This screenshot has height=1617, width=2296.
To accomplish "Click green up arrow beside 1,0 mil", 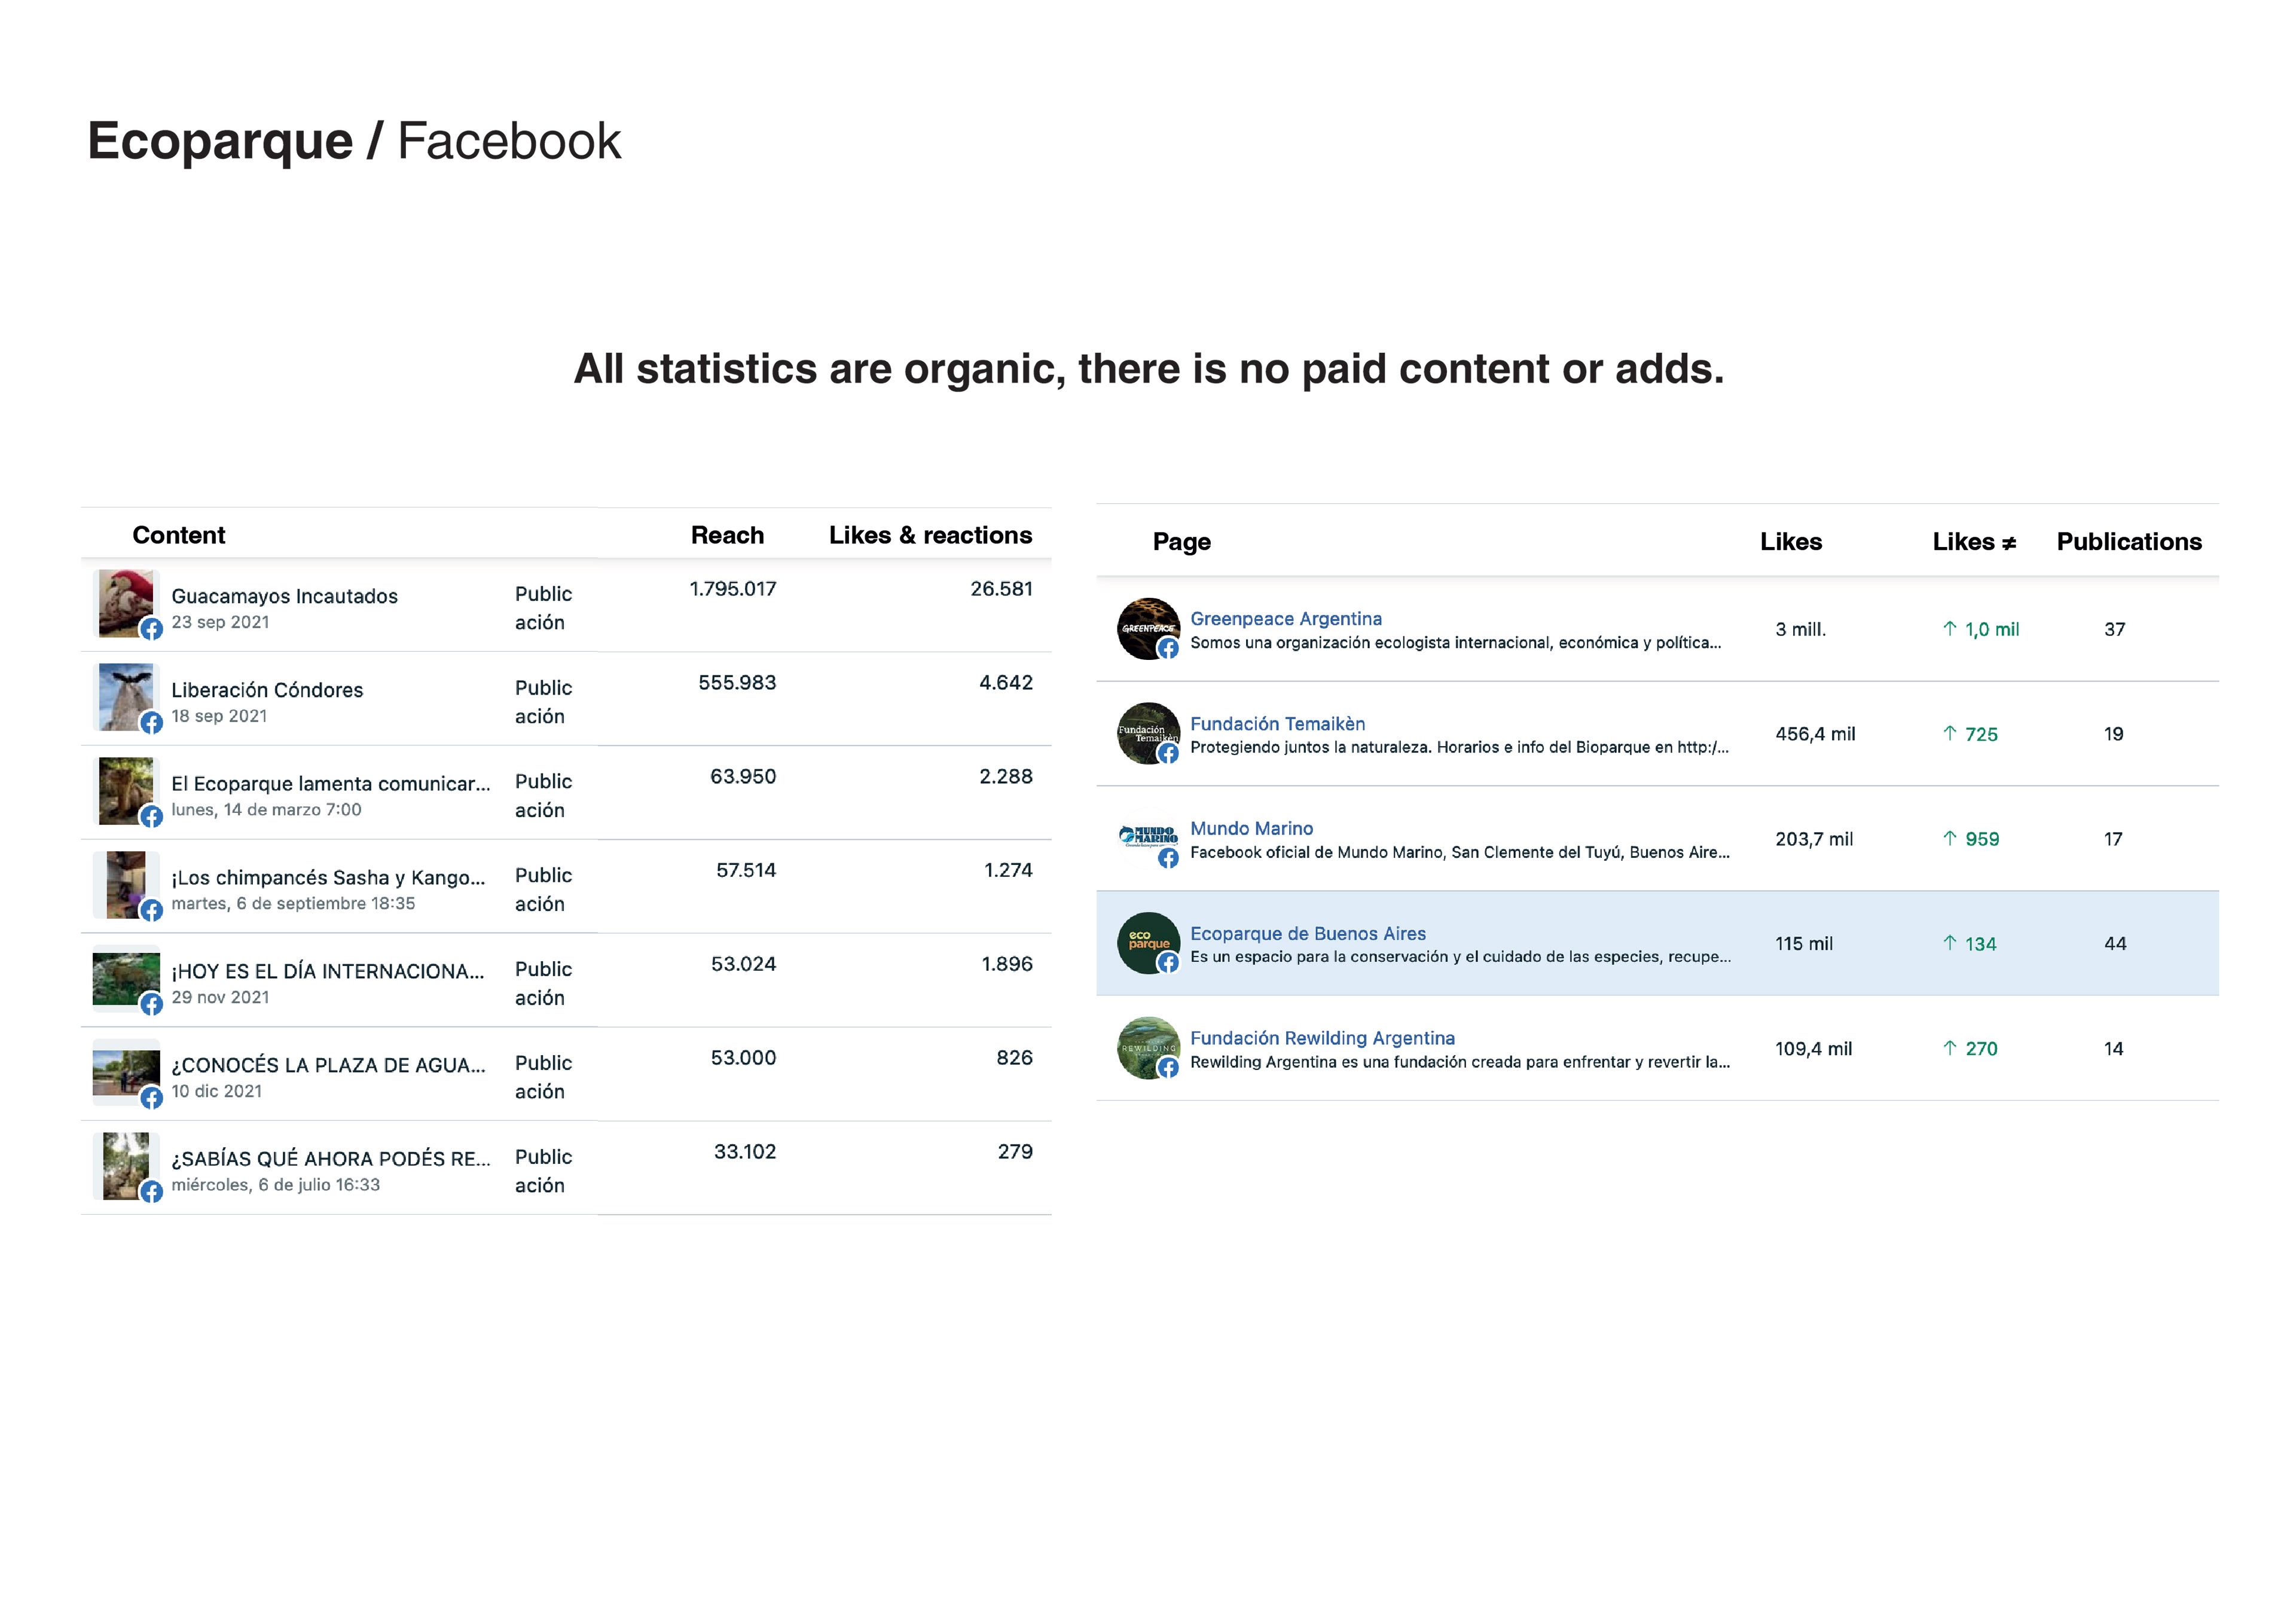I will [1949, 628].
